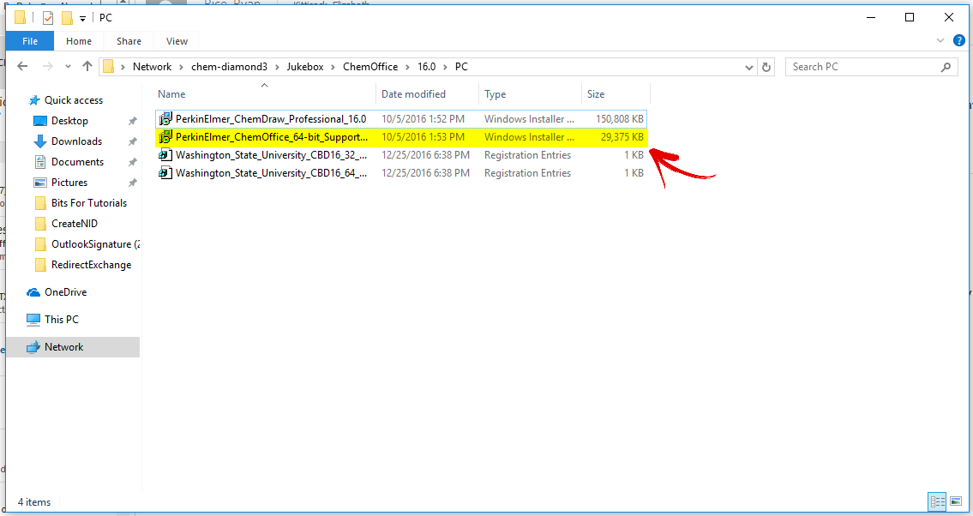Image resolution: width=973 pixels, height=516 pixels.
Task: Open the address bar history dropdown
Action: [x=748, y=67]
